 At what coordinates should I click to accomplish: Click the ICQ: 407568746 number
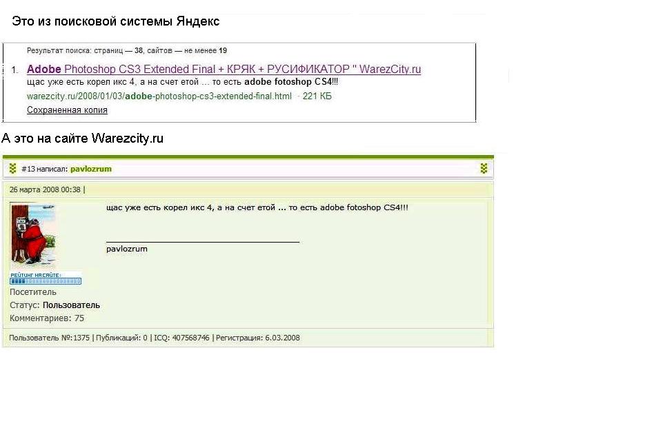[x=181, y=338]
